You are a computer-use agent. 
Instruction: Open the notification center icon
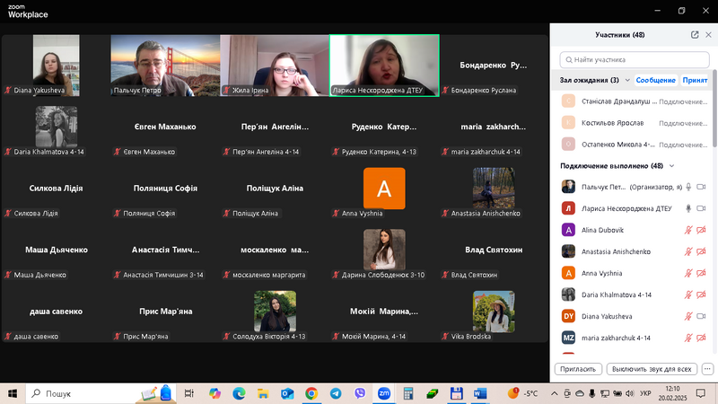701,393
